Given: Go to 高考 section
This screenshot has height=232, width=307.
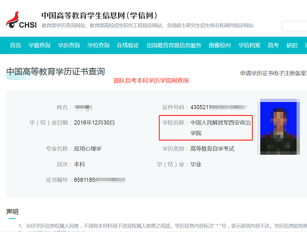Looking at the screenshot, I should [273, 45].
